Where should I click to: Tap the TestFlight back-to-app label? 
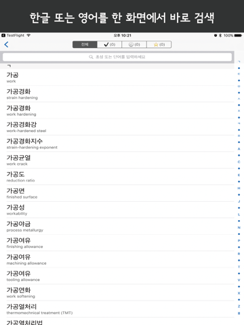(13, 35)
